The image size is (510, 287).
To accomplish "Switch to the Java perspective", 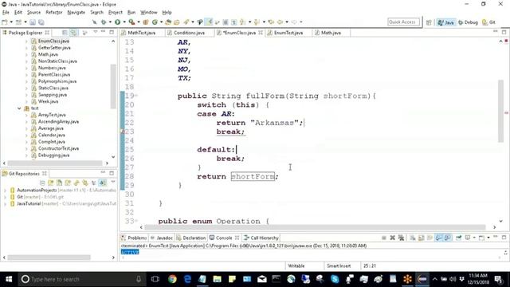I will click(445, 22).
